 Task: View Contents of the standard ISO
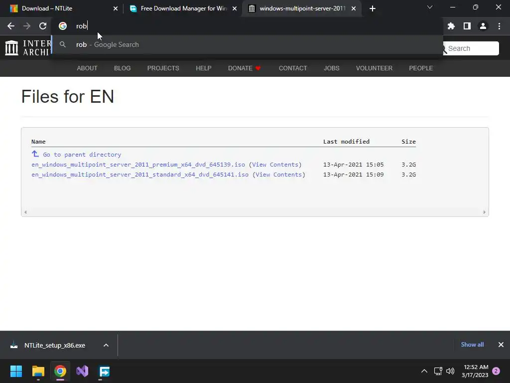(x=279, y=175)
